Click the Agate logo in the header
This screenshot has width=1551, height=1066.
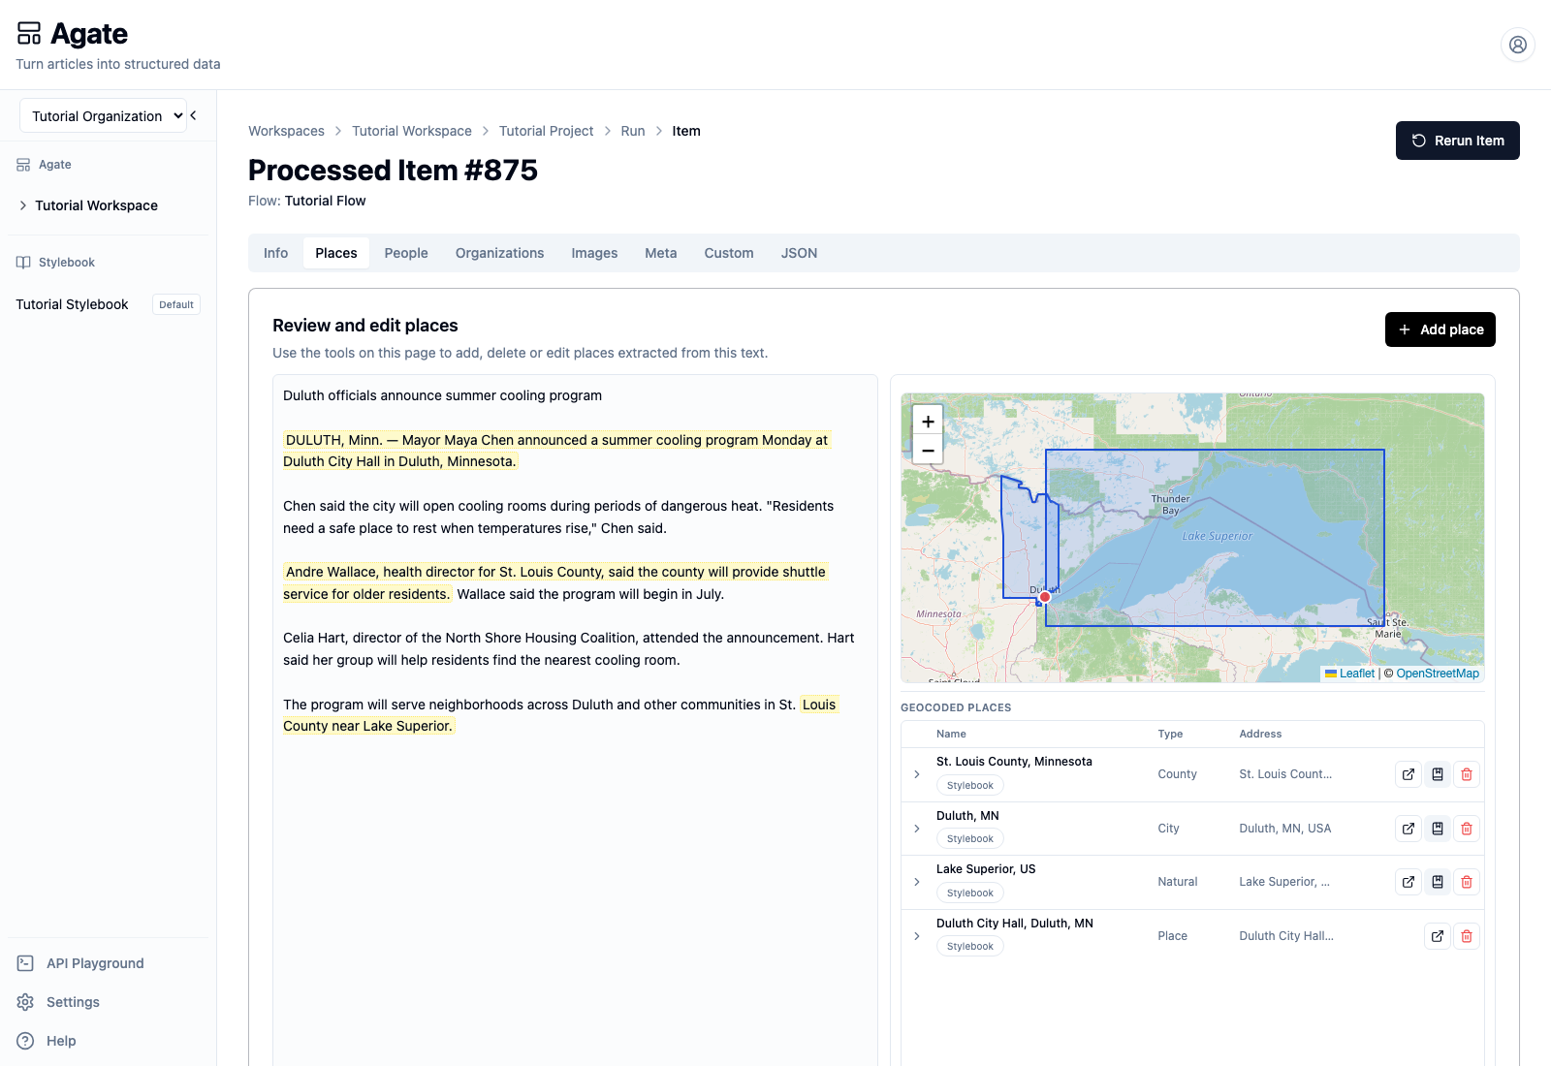73,34
